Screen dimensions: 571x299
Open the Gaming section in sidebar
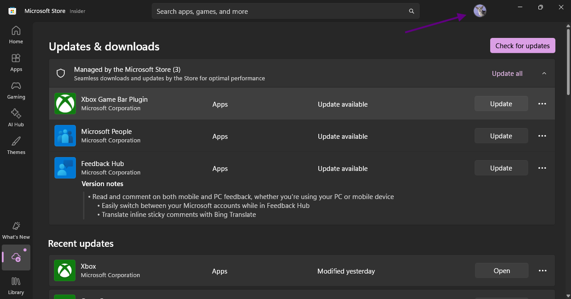pos(16,91)
